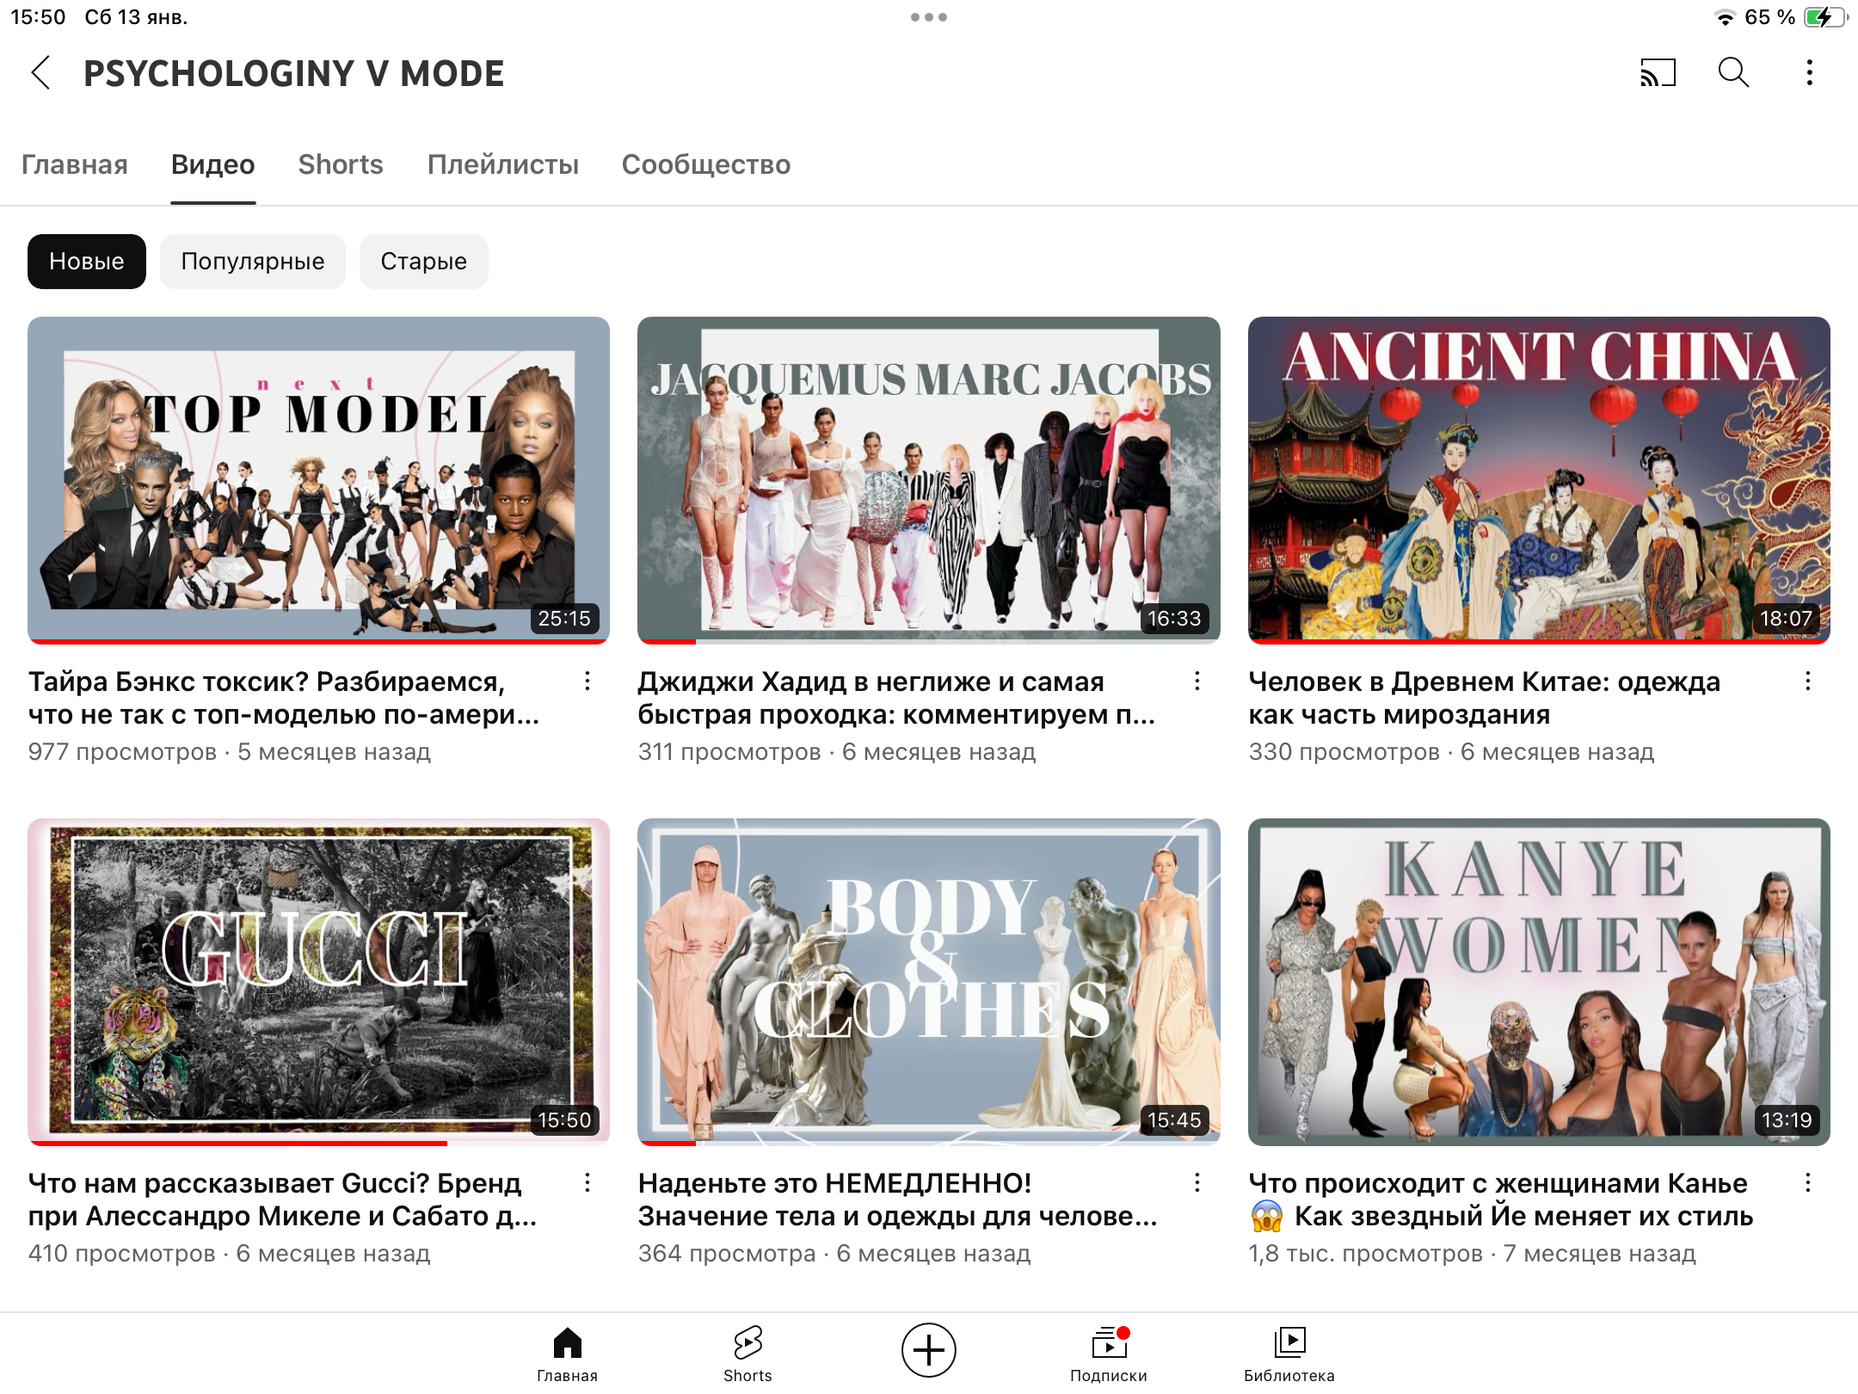Select the Популярные filter chip
1858x1394 pixels.
[252, 262]
